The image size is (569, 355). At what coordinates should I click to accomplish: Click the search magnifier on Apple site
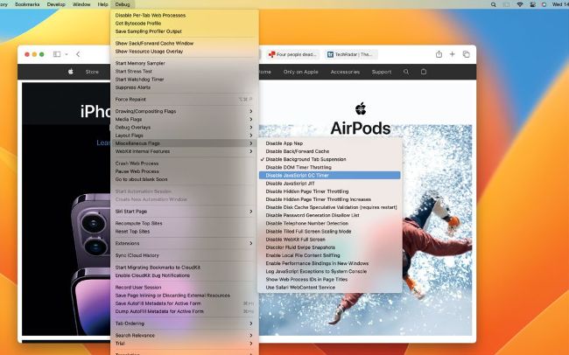click(406, 72)
